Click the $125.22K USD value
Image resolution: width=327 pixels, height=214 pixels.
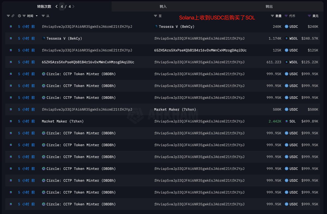tap(310, 62)
